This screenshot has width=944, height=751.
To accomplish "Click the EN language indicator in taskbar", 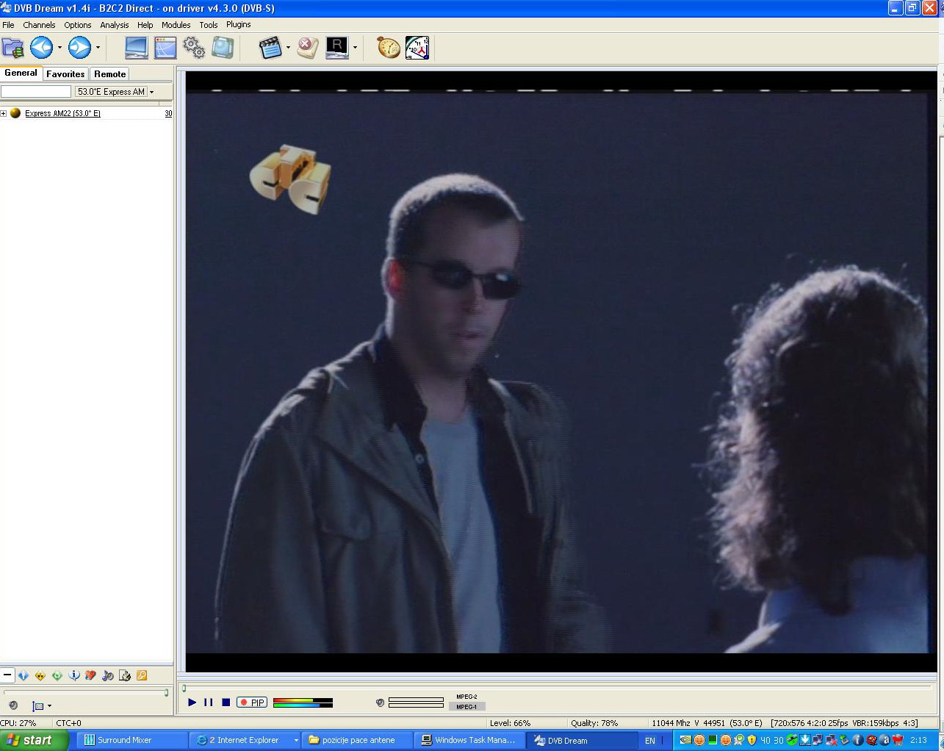I will 650,741.
